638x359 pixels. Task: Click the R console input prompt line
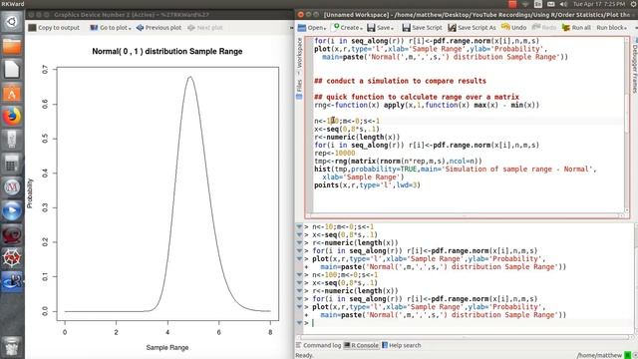(x=468, y=323)
